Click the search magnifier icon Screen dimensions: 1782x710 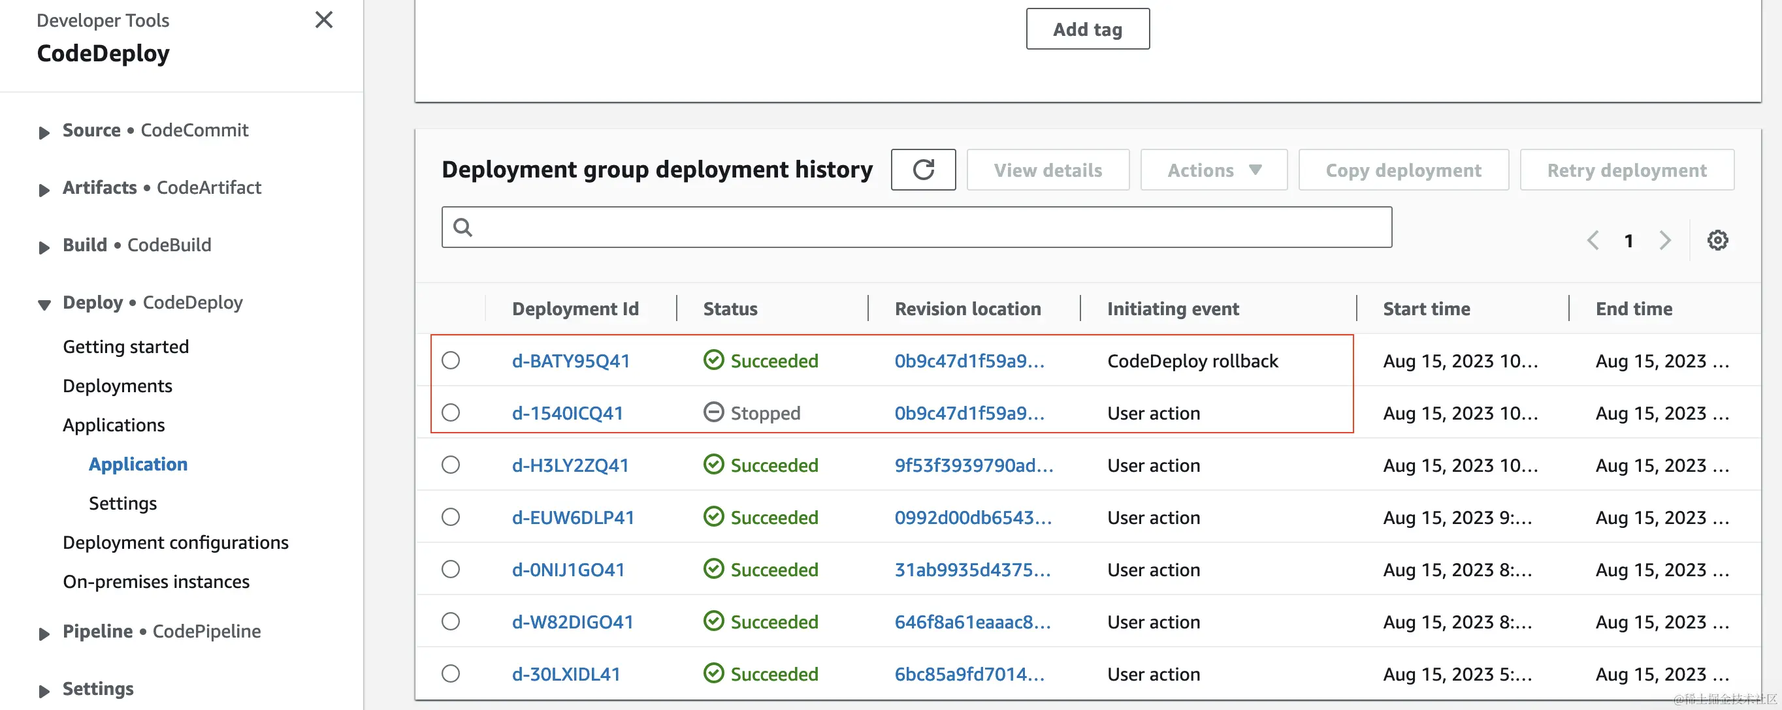pyautogui.click(x=462, y=226)
